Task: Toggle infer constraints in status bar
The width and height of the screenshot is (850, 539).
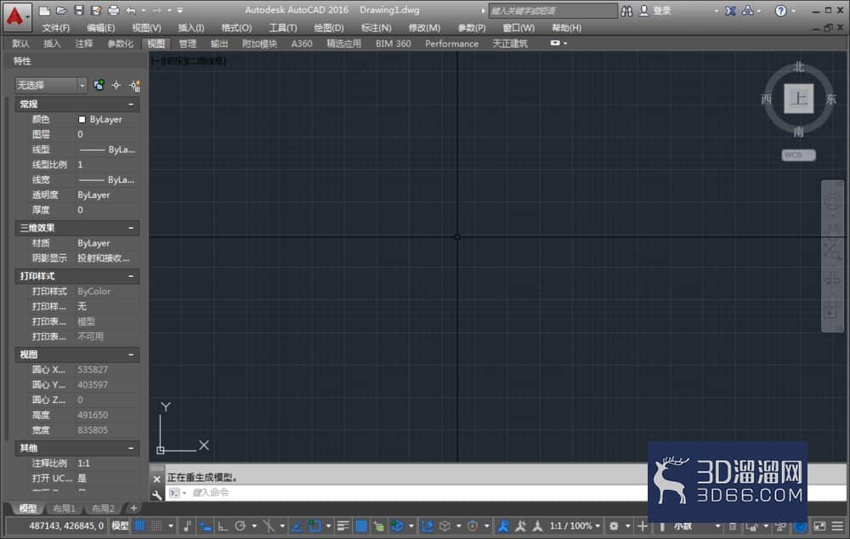Action: [x=187, y=526]
